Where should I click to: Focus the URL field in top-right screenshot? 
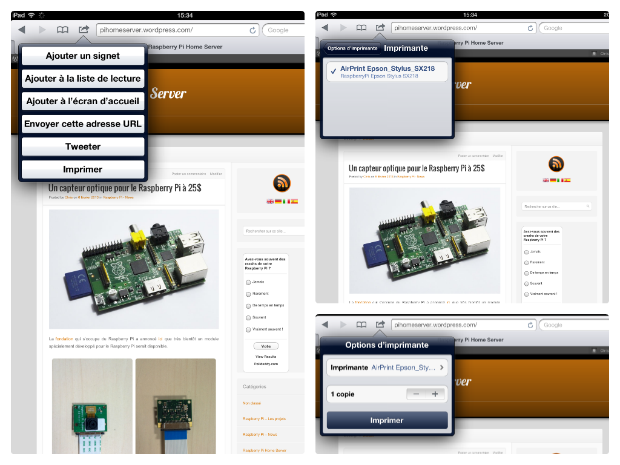pos(463,28)
